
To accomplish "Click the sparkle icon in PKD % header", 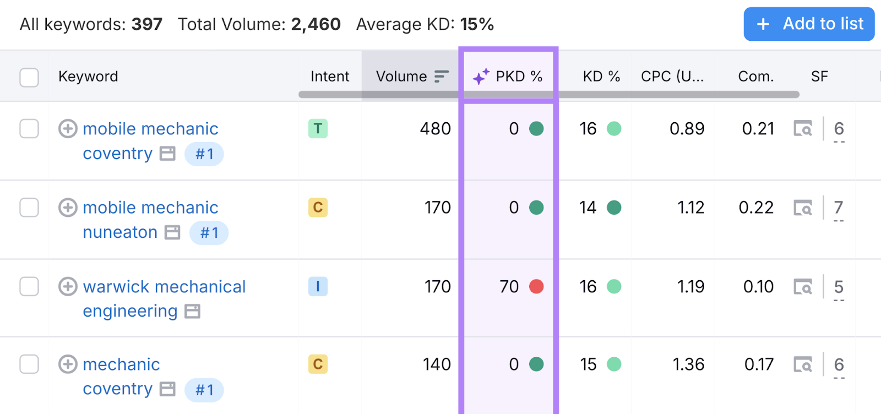I will click(x=481, y=77).
